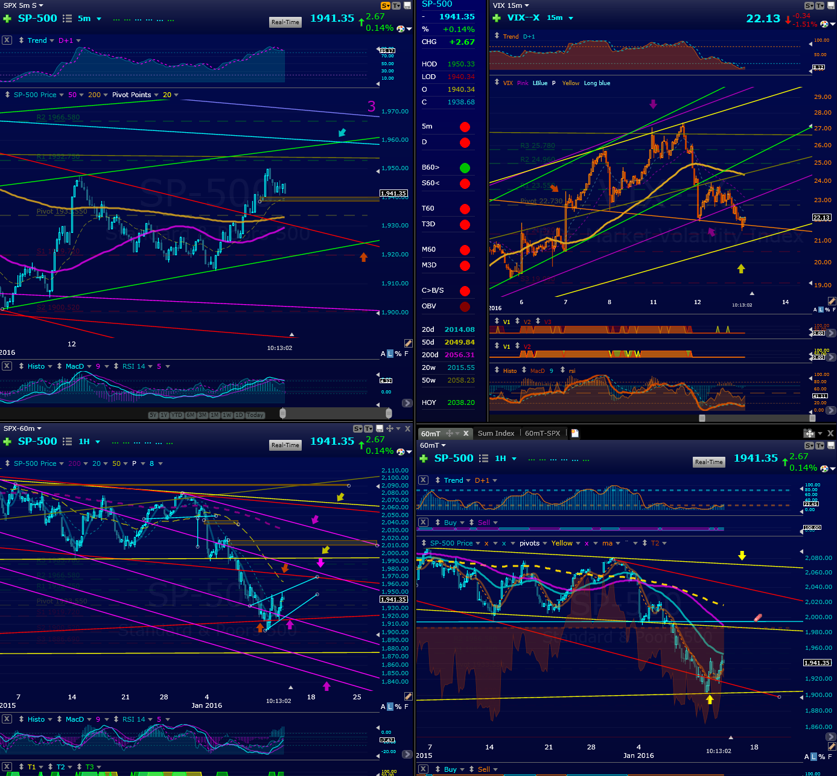Close the Histo MacD pane in the 5m chart

(x=7, y=366)
